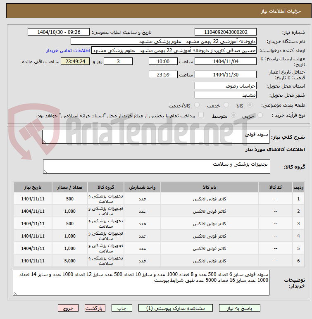Image resolution: width=312 pixels, height=319 pixels.
Task: Click item name in row 3
Action: click(x=210, y=224)
